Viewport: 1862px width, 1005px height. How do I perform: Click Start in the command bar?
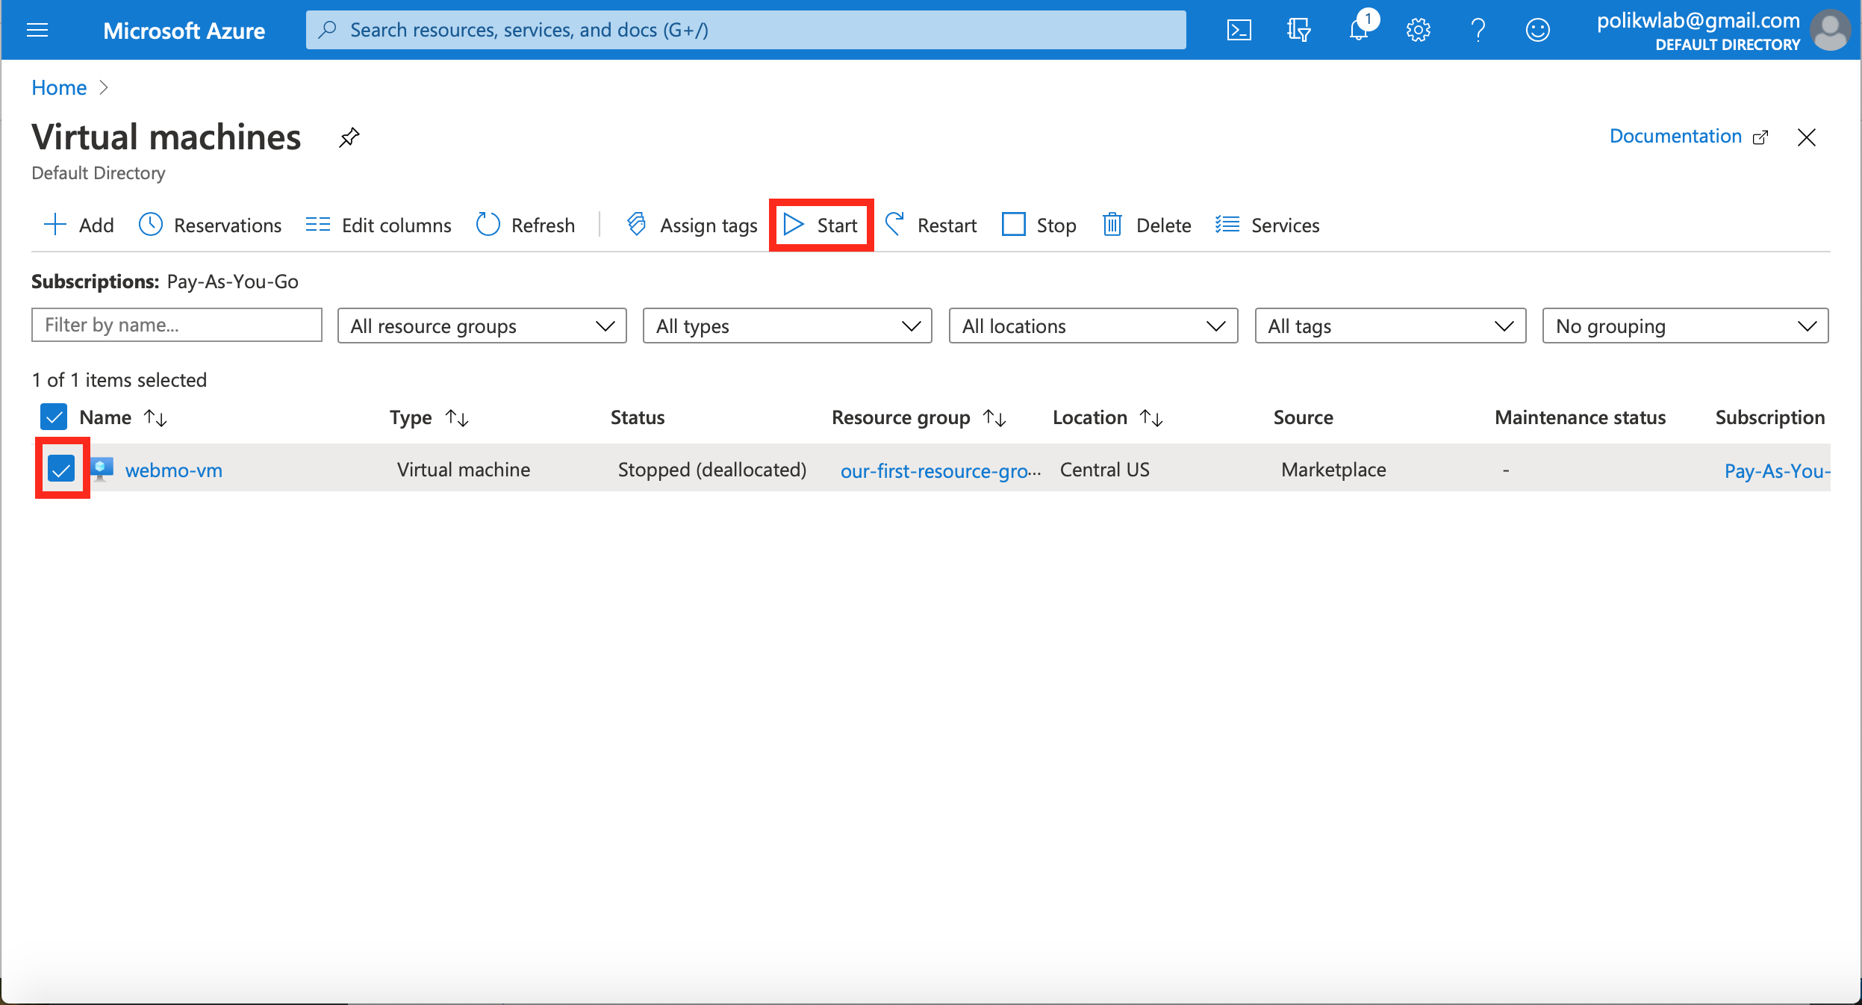pyautogui.click(x=821, y=225)
